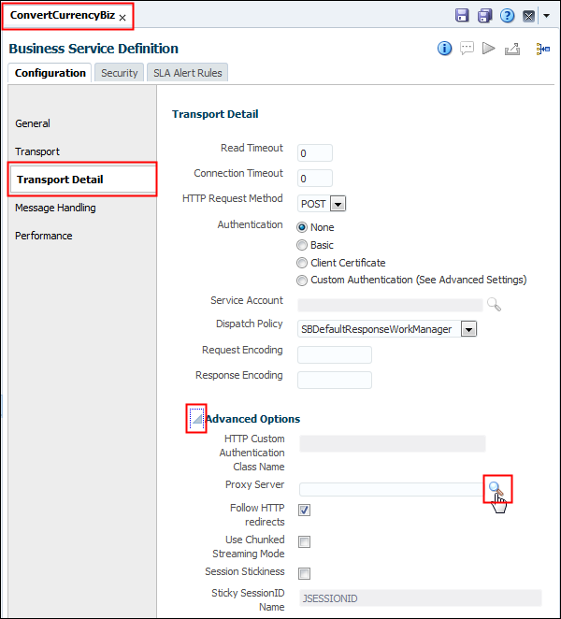Viewport: 561px width, 619px height.
Task: Select Client Certificate authentication option
Action: [x=302, y=263]
